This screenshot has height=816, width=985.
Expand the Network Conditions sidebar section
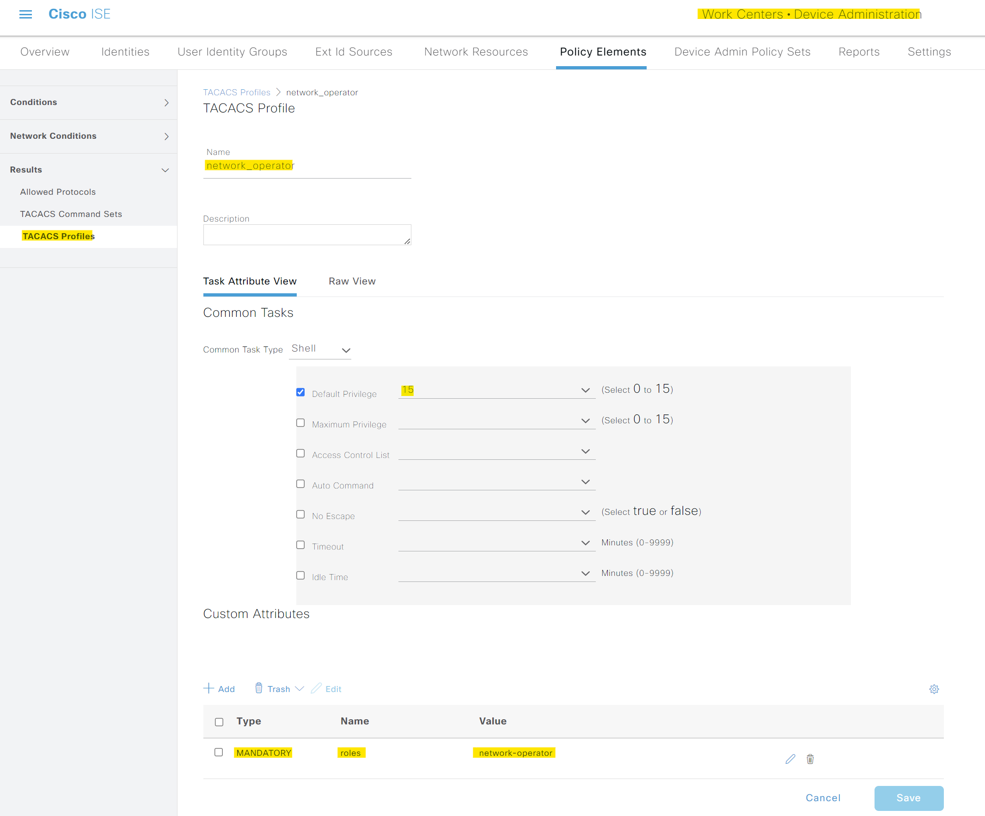click(x=89, y=136)
